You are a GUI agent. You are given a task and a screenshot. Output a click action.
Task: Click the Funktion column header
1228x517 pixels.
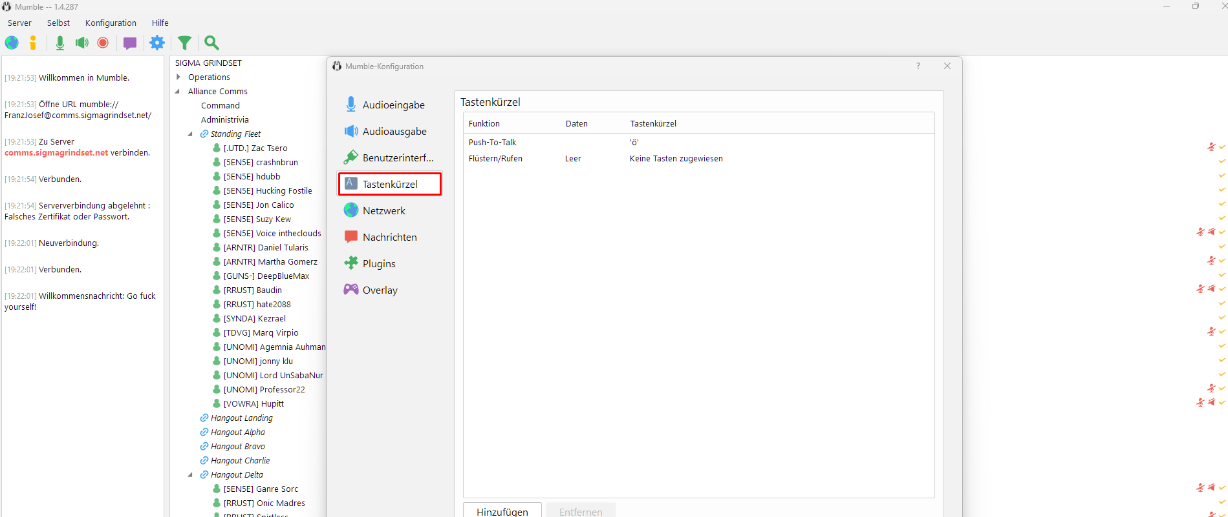pos(484,123)
